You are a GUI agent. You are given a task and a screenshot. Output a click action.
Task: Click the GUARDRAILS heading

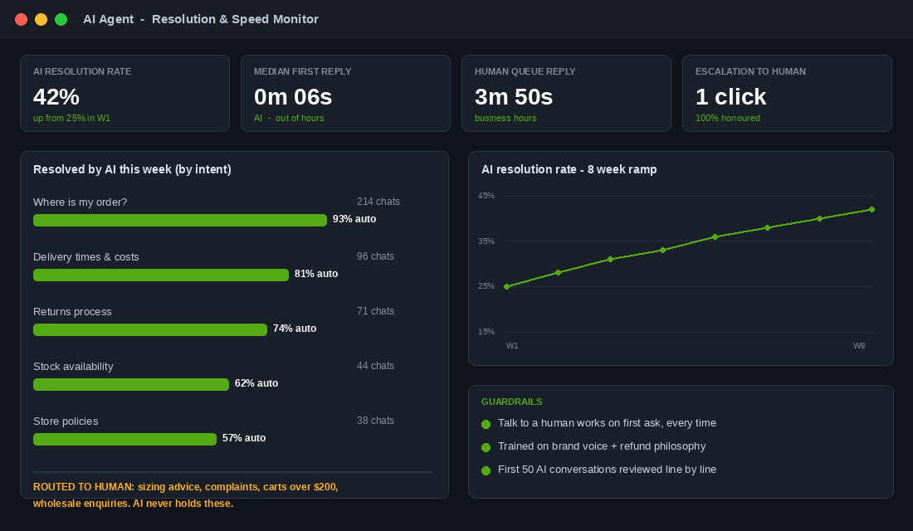512,402
